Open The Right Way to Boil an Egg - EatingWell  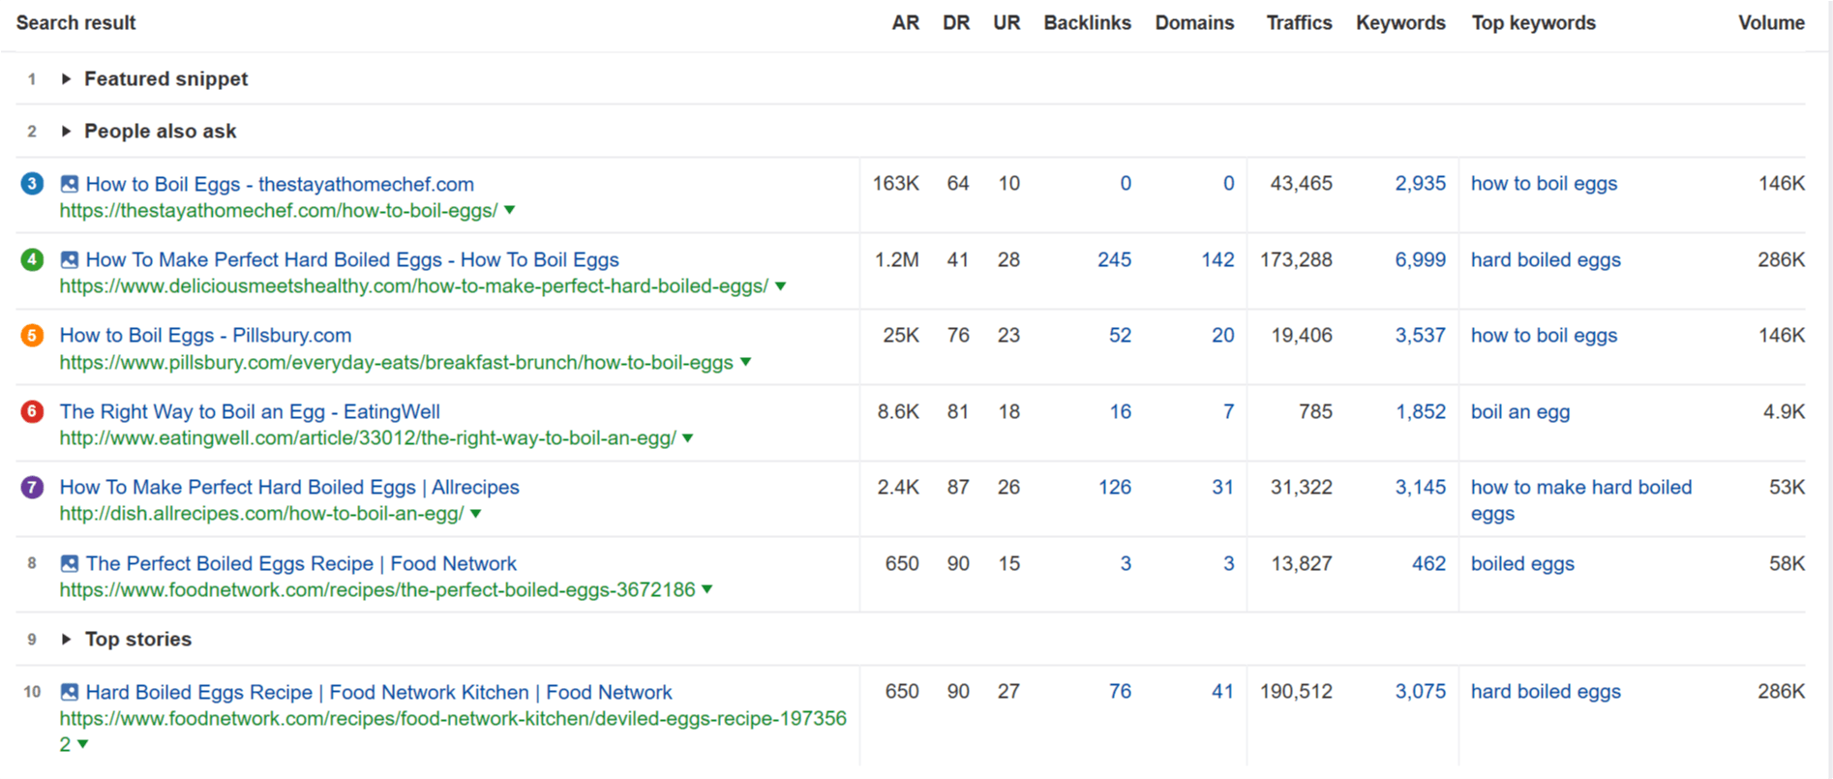(250, 411)
